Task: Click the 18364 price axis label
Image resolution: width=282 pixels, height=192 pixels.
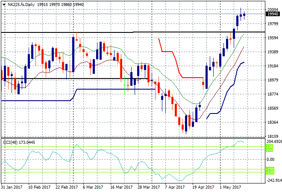Action: [x=273, y=122]
